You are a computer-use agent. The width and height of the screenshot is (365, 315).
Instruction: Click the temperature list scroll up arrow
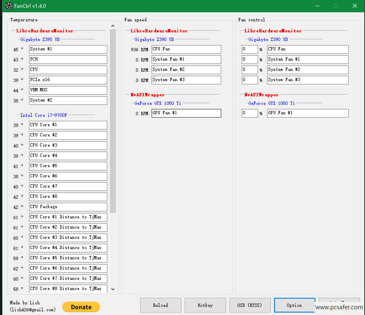click(113, 26)
